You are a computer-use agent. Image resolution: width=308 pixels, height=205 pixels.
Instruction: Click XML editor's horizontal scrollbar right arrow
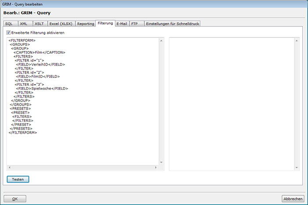pos(155,168)
